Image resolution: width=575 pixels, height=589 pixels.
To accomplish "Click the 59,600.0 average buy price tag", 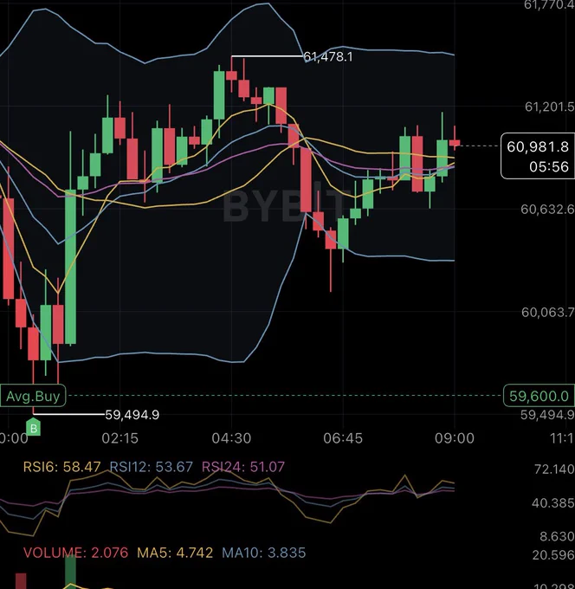I will (x=539, y=396).
